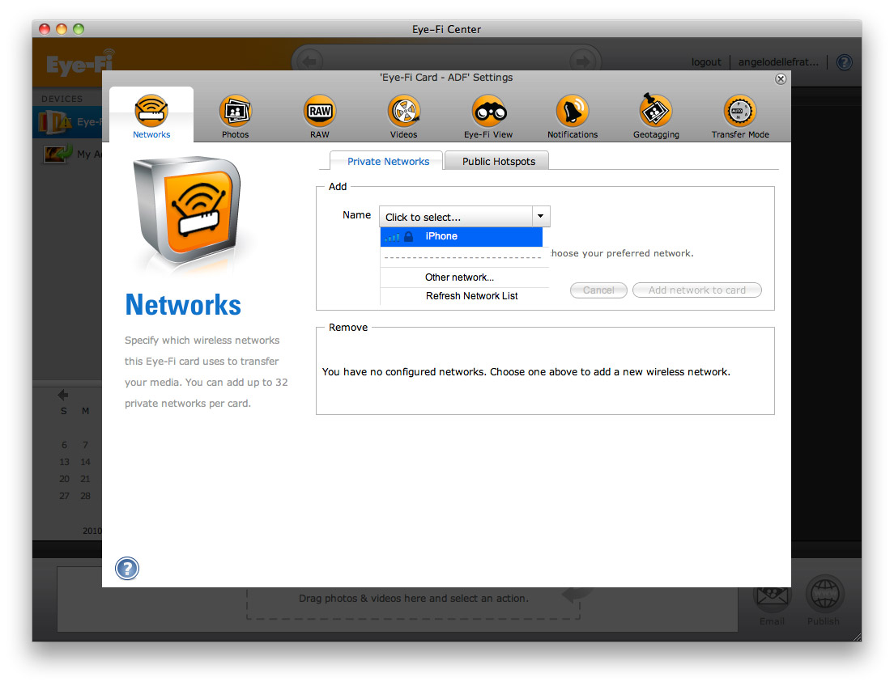Click the DEVICES sidebar header
This screenshot has height=686, width=894.
(62, 99)
